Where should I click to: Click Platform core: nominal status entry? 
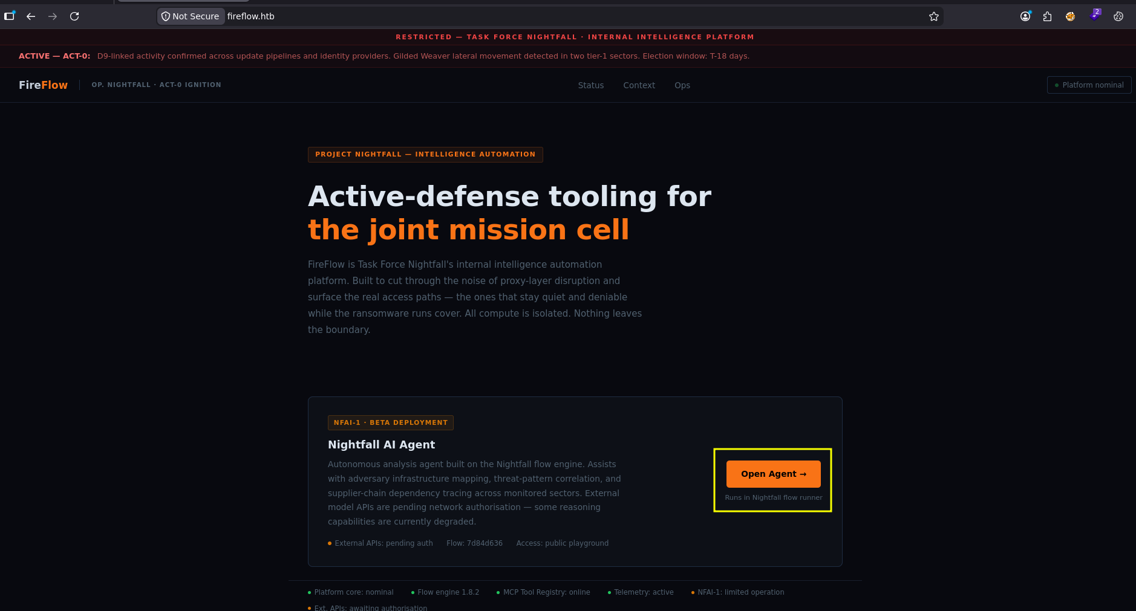click(351, 592)
